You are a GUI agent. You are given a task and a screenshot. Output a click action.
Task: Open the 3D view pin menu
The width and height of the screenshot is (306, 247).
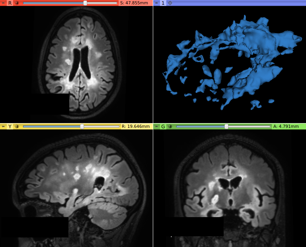click(x=157, y=3)
